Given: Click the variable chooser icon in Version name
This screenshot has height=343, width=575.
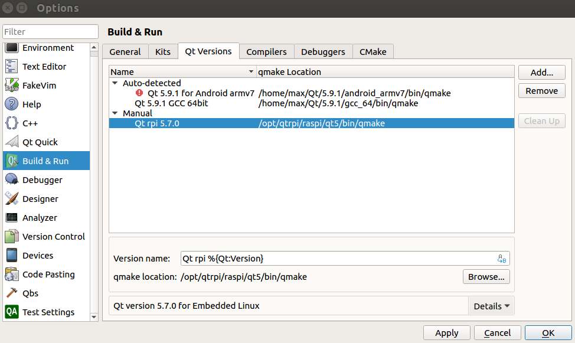Looking at the screenshot, I should (502, 259).
